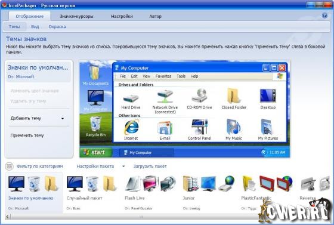Click the 11:05 AM clock in preview

click(x=277, y=152)
